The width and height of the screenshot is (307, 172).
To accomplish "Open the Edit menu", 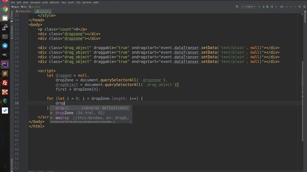I will 19,2.
